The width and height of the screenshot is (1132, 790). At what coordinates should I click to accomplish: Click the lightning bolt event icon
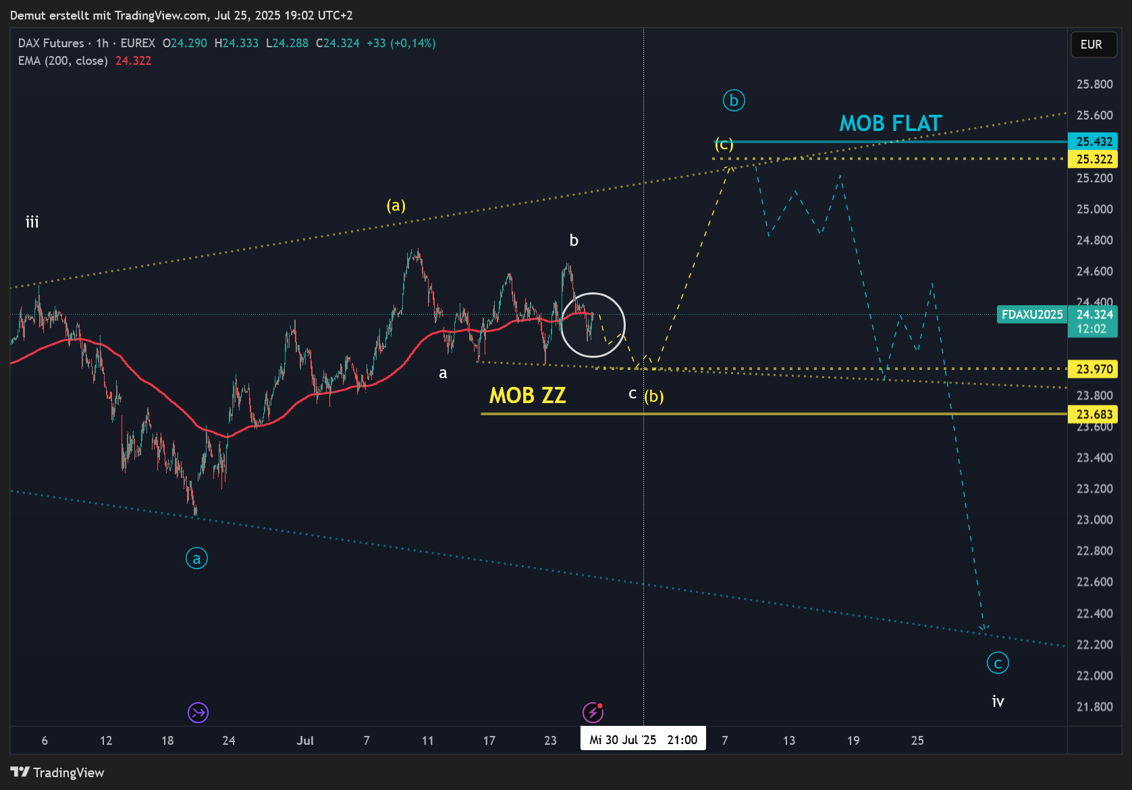[593, 712]
